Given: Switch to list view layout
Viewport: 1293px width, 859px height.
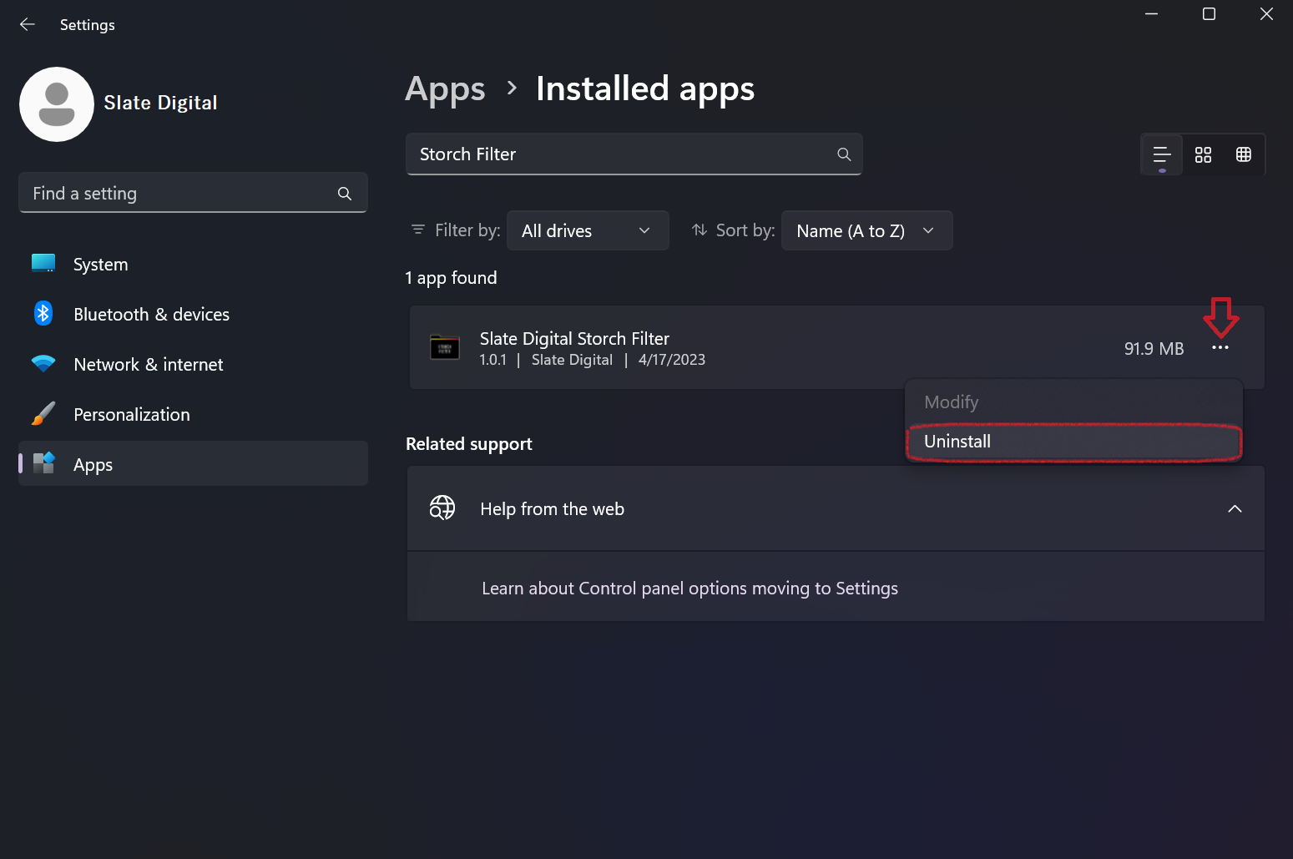Looking at the screenshot, I should click(1162, 154).
